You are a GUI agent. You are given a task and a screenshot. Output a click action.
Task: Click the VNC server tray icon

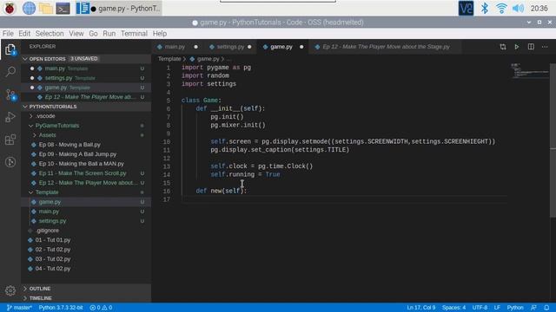point(466,8)
